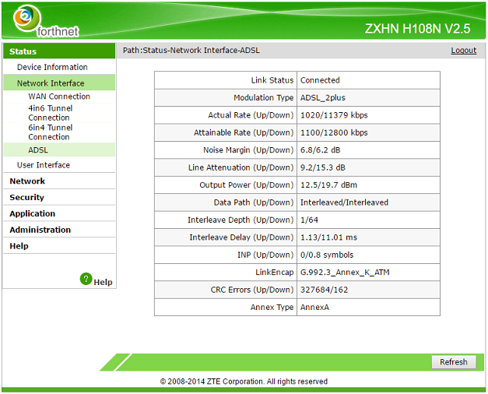Screen dimensions: 488x394
Task: Click the 'ADSL_2plus' modulation value
Action: pos(323,97)
